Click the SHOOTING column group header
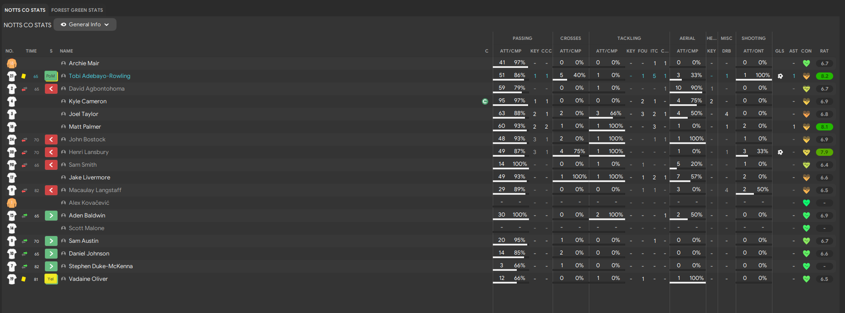 coord(753,39)
